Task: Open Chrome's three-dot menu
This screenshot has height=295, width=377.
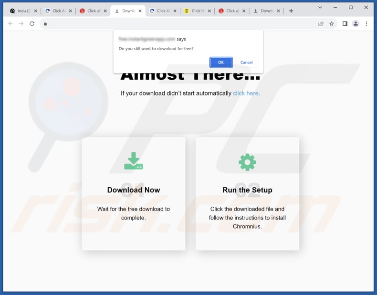Action: pyautogui.click(x=366, y=23)
